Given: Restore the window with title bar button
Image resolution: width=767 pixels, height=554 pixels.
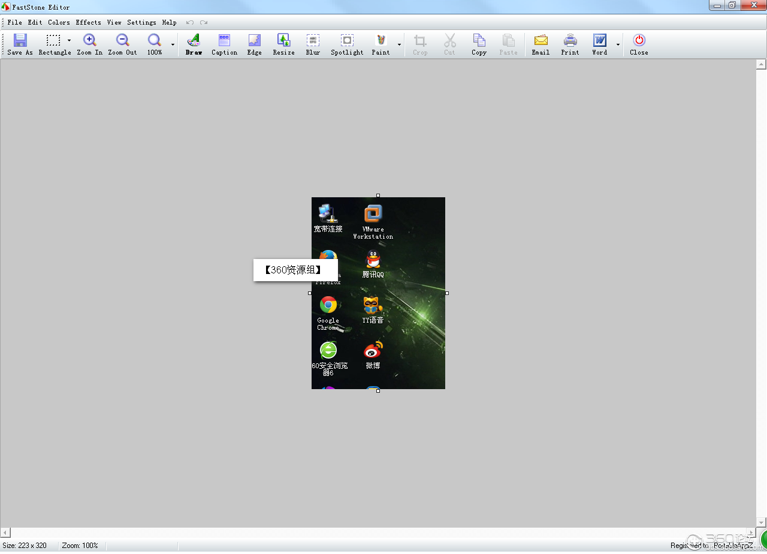Looking at the screenshot, I should tap(732, 5).
